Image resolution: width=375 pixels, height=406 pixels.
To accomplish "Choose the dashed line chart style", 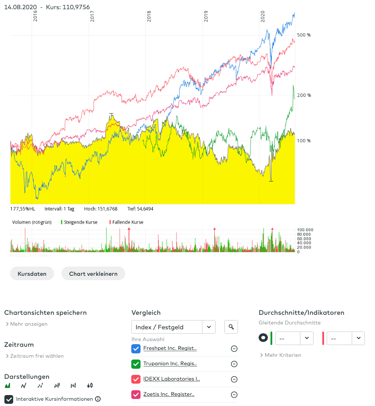I will click(40, 386).
